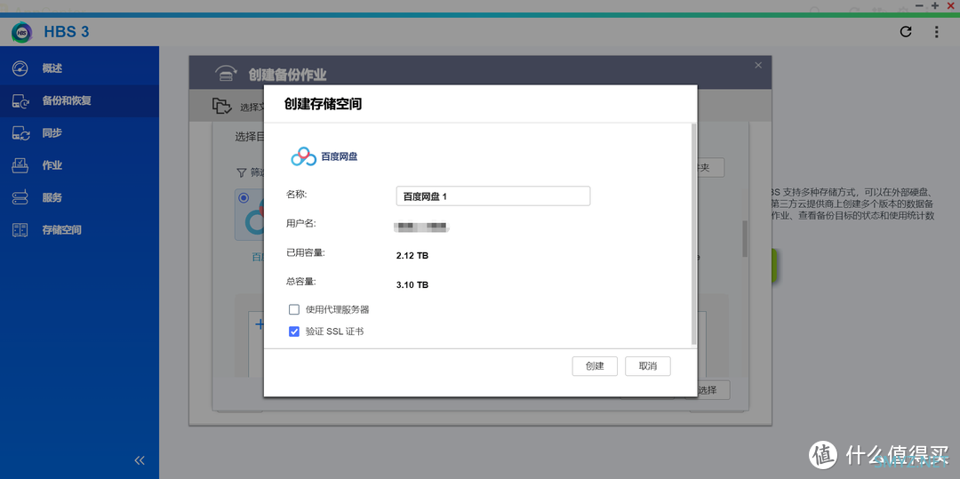Select 备份和恢复 in the sidebar
The height and width of the screenshot is (479, 960).
[80, 101]
